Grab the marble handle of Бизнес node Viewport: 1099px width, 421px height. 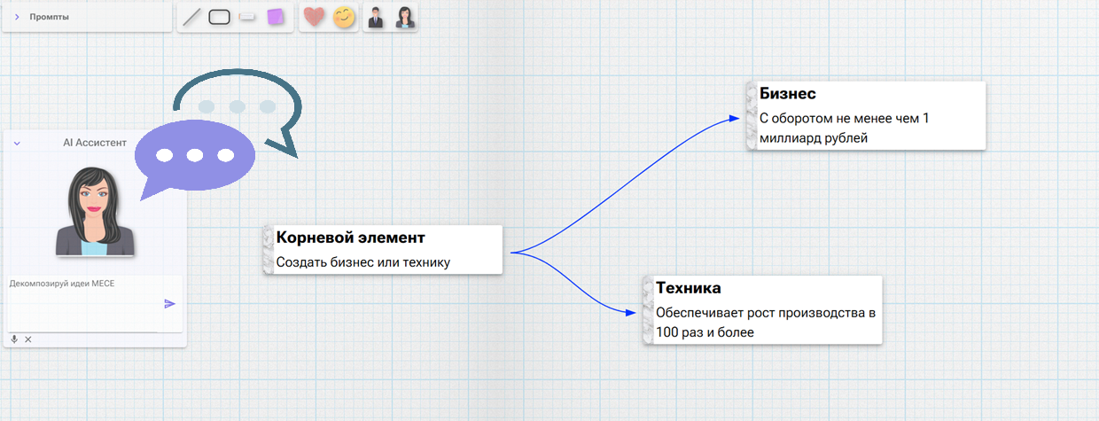pyautogui.click(x=752, y=116)
